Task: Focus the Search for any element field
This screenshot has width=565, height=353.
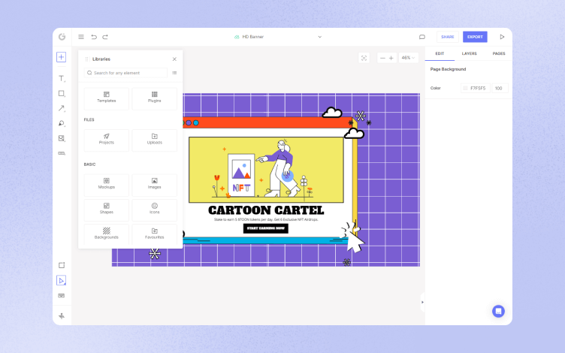Action: 125,73
